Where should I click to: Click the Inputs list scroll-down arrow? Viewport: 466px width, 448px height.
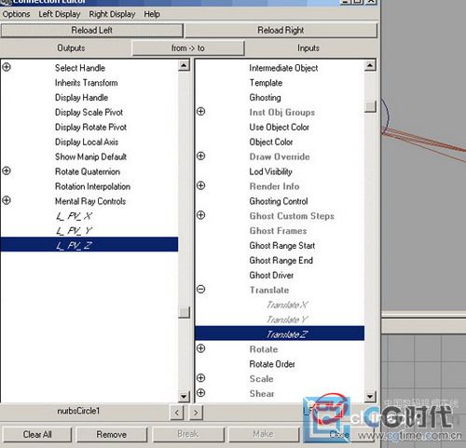point(370,397)
